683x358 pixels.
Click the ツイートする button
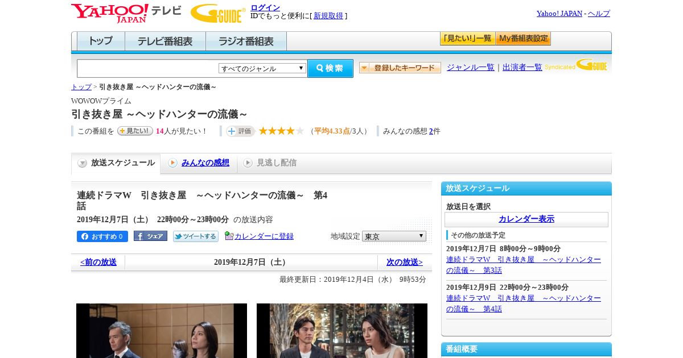tap(196, 236)
